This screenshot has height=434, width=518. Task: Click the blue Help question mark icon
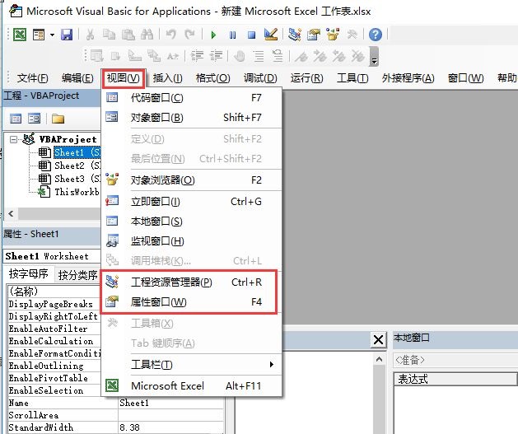(x=376, y=35)
